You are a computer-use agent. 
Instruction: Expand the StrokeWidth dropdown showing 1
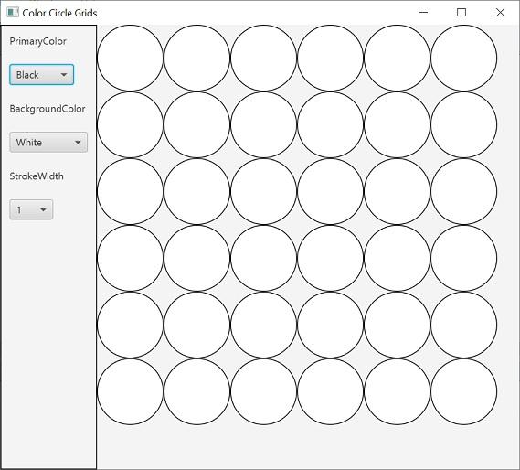click(x=31, y=209)
